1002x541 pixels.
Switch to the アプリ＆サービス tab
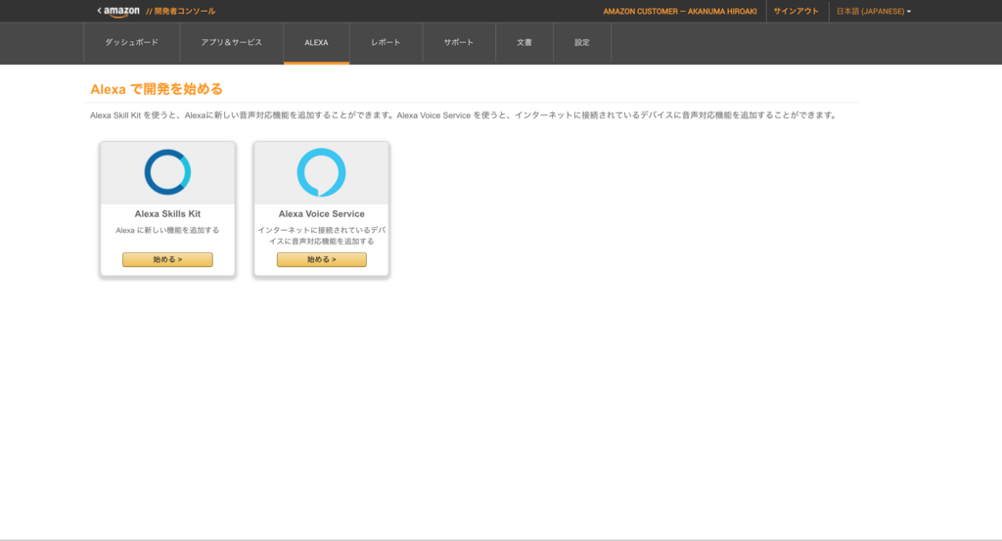[x=231, y=43]
